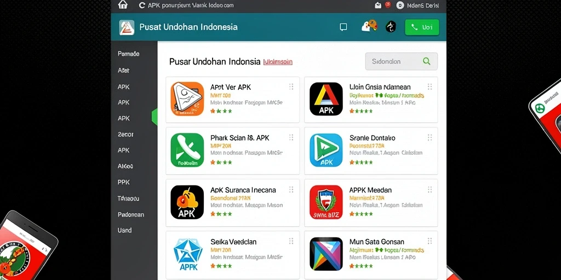Click the Pusat Undohan Indonesia header title
This screenshot has height=280, width=561.
coord(188,27)
